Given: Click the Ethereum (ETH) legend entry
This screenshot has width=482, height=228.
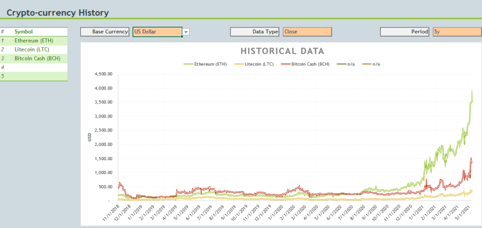Looking at the screenshot, I should 206,64.
